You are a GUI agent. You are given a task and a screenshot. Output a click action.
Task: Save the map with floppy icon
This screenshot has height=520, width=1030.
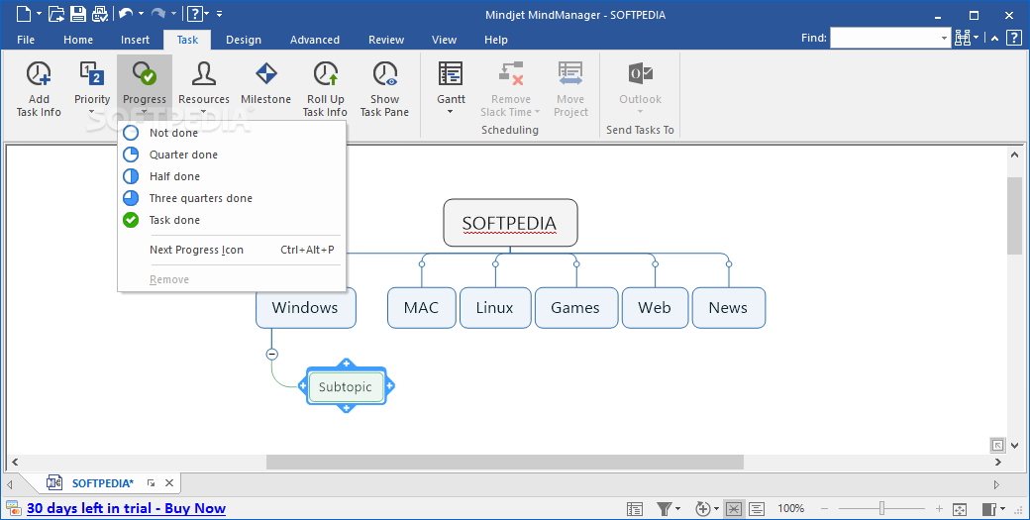tap(78, 13)
